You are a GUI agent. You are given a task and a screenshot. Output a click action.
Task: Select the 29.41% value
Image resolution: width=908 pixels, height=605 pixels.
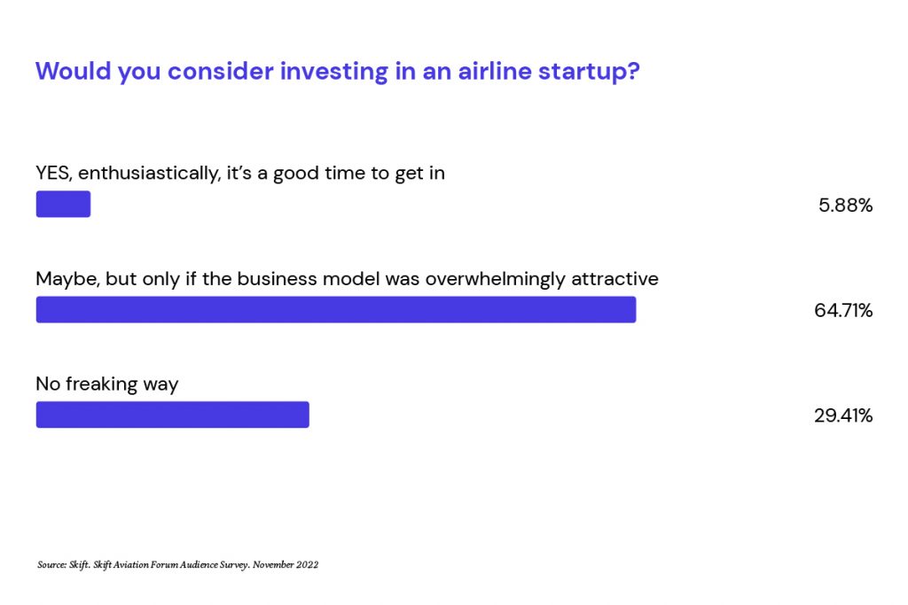coord(843,415)
